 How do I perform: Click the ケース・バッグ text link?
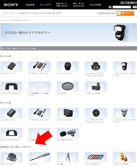point(8,164)
